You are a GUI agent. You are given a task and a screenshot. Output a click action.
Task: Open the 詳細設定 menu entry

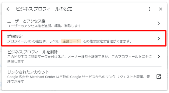84,39
